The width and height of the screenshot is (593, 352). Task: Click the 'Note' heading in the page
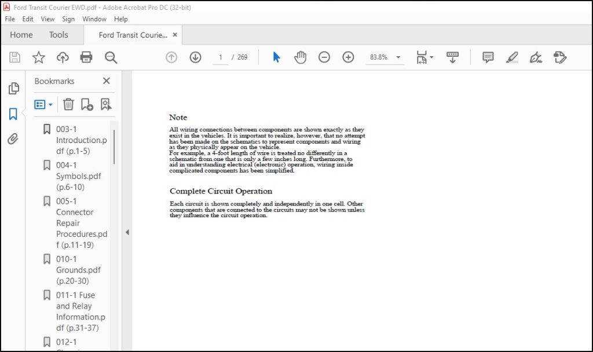click(x=178, y=117)
